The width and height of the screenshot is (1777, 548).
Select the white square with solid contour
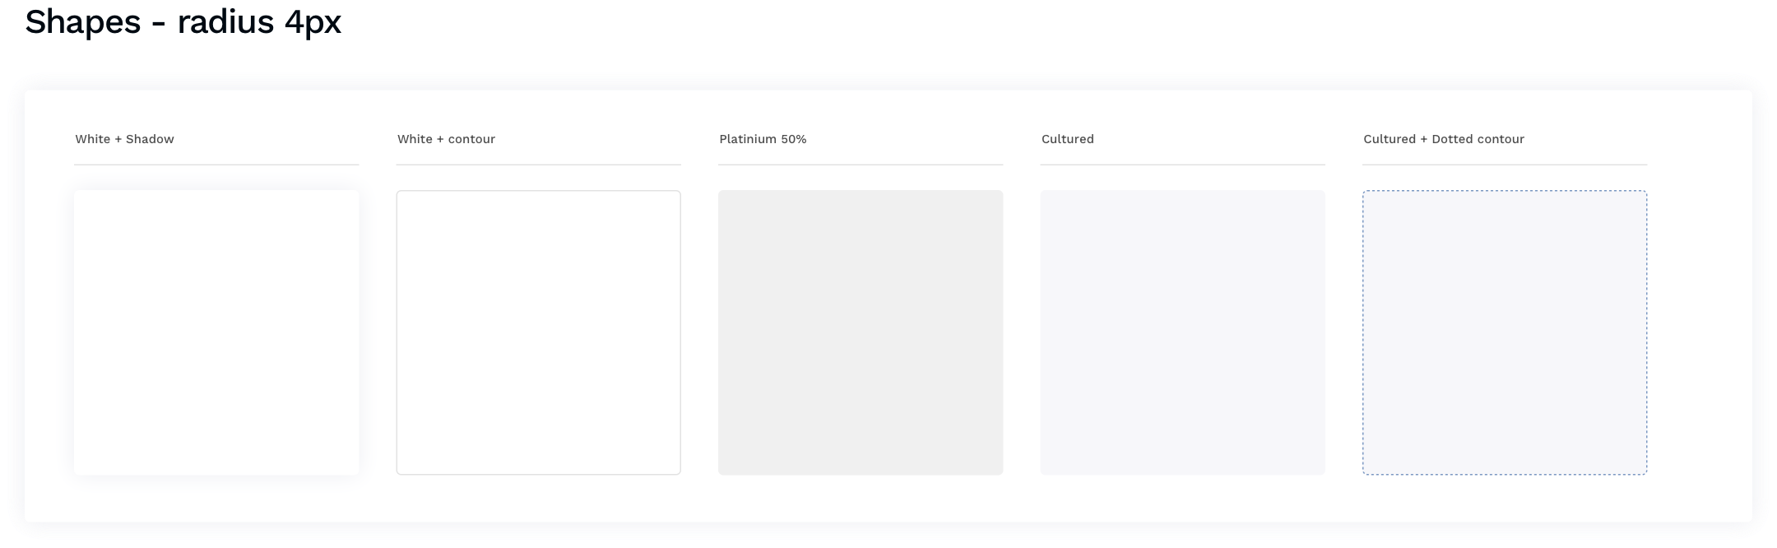[x=538, y=332]
